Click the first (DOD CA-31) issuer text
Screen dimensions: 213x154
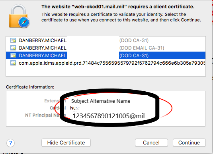click(134, 40)
